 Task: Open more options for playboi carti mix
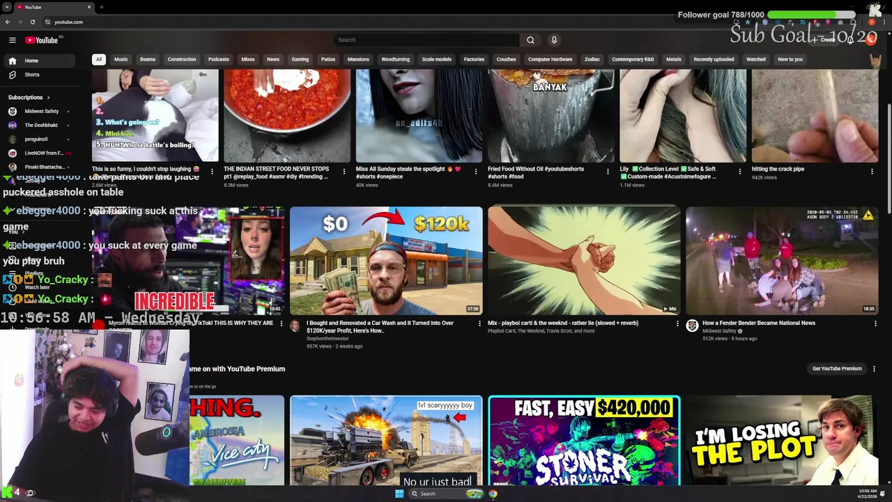[677, 324]
